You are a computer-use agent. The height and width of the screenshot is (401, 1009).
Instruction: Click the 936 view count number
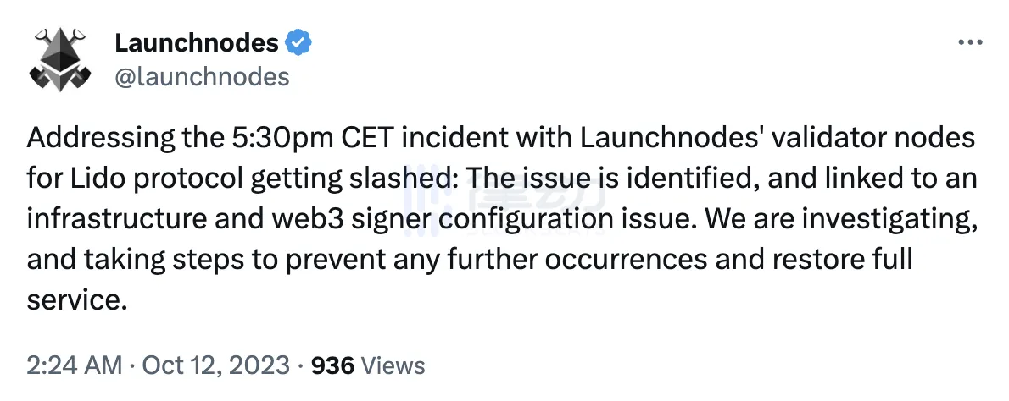tap(333, 365)
